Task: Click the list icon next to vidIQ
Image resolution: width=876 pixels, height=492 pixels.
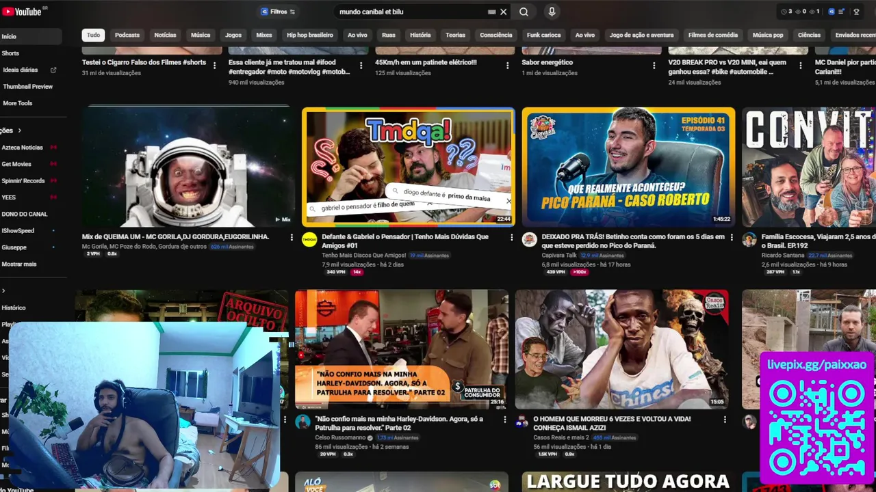Action: coord(842,12)
